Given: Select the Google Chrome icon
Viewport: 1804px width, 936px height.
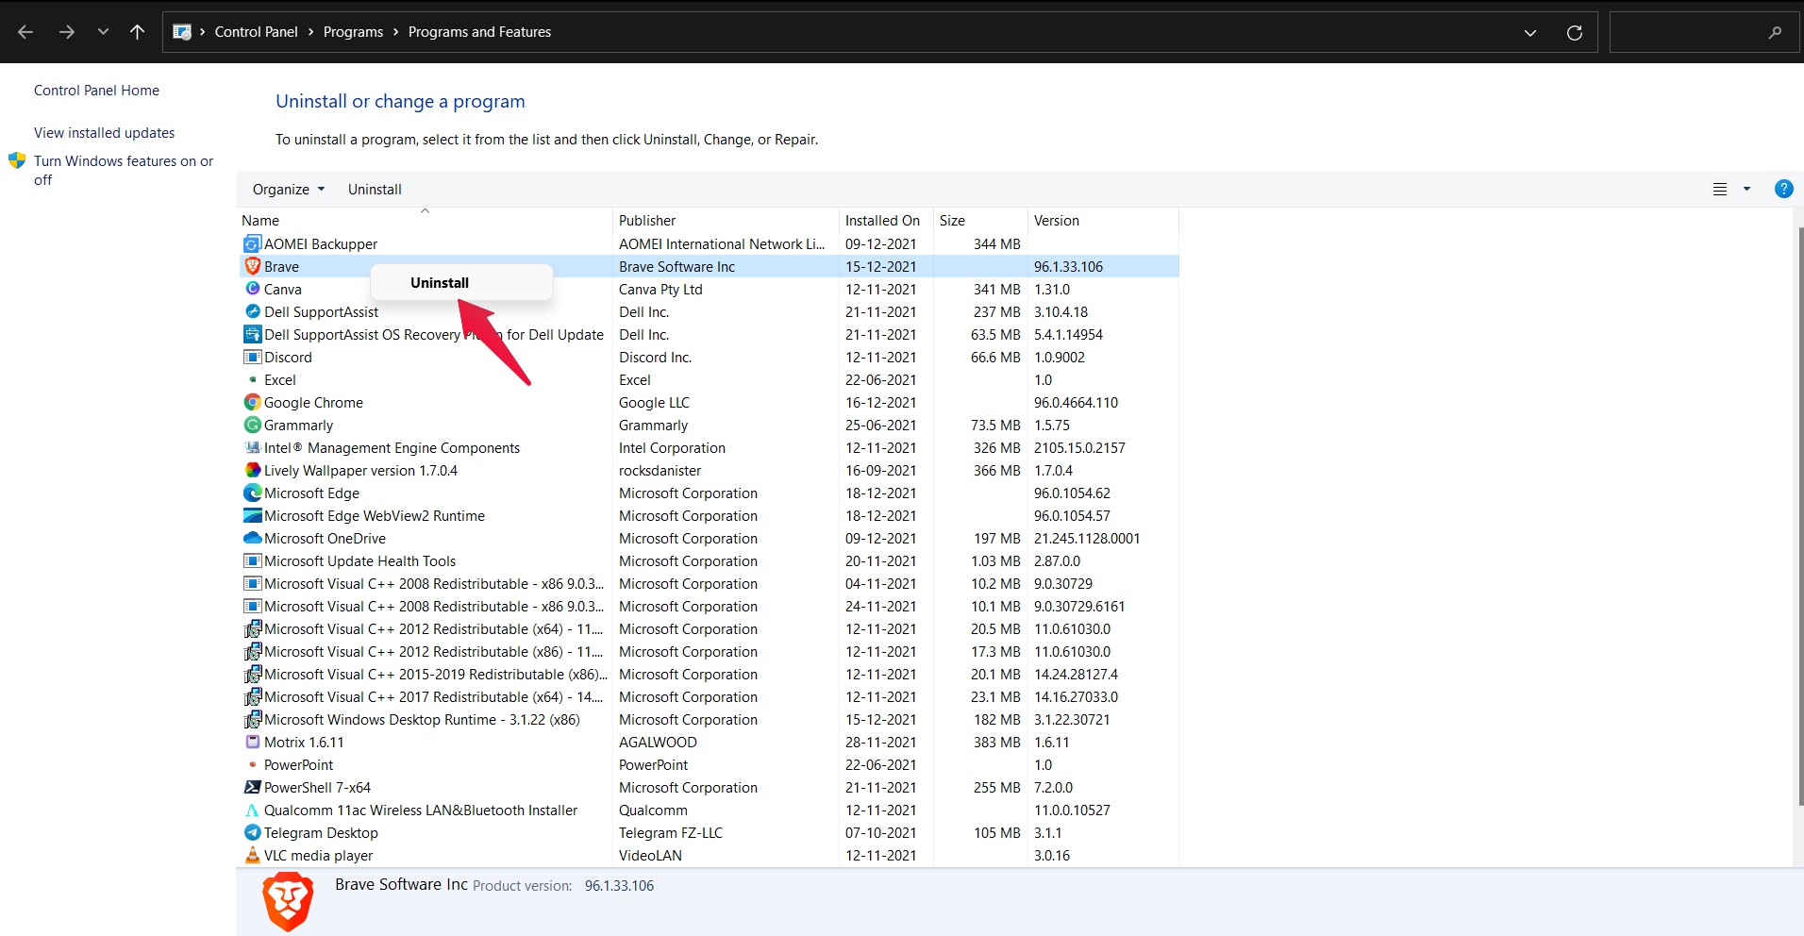Looking at the screenshot, I should (x=252, y=403).
